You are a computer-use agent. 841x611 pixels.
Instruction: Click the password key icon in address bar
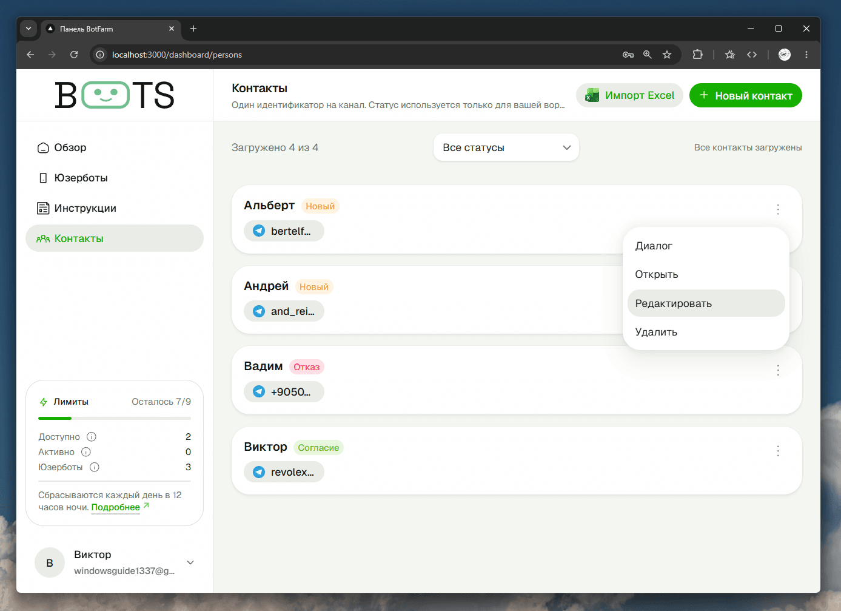[628, 55]
